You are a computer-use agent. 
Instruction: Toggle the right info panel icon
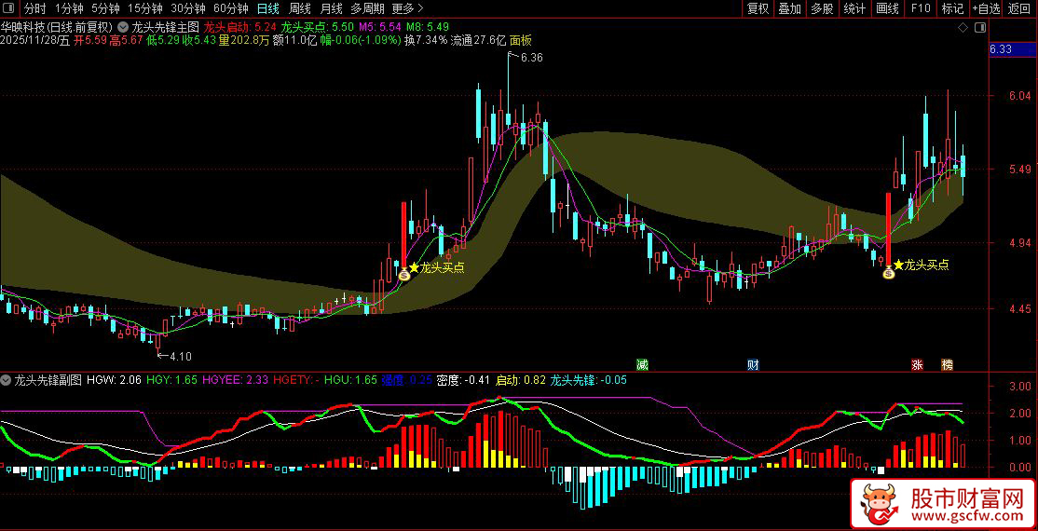point(981,28)
